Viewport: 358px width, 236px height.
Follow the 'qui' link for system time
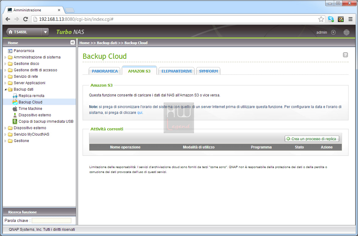tap(140, 113)
